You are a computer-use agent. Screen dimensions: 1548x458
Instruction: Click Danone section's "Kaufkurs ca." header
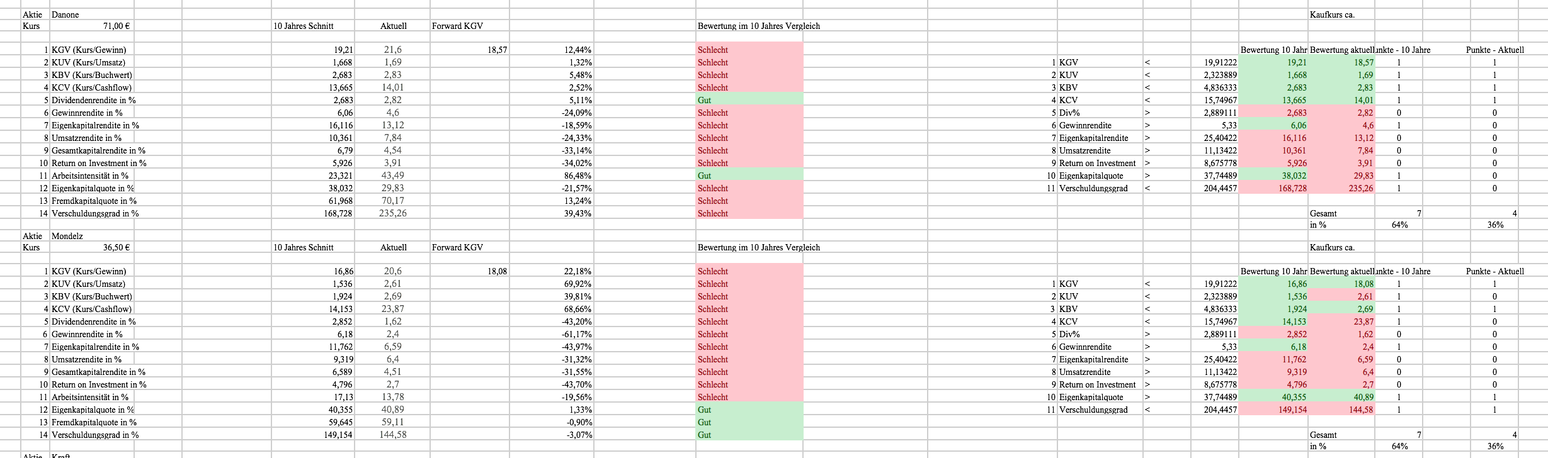pyautogui.click(x=1331, y=14)
